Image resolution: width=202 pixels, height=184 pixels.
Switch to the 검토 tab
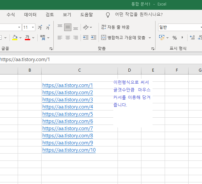(50, 14)
